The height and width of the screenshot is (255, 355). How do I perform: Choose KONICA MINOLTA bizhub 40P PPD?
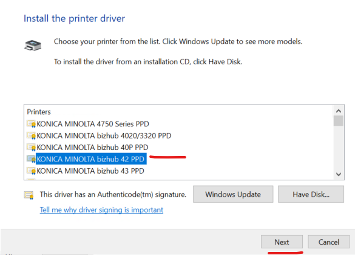coord(92,148)
